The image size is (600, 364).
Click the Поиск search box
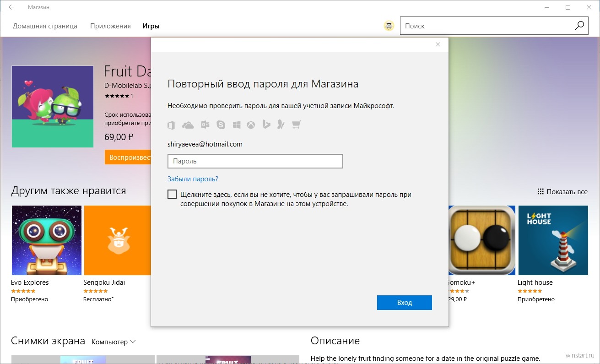pos(485,26)
